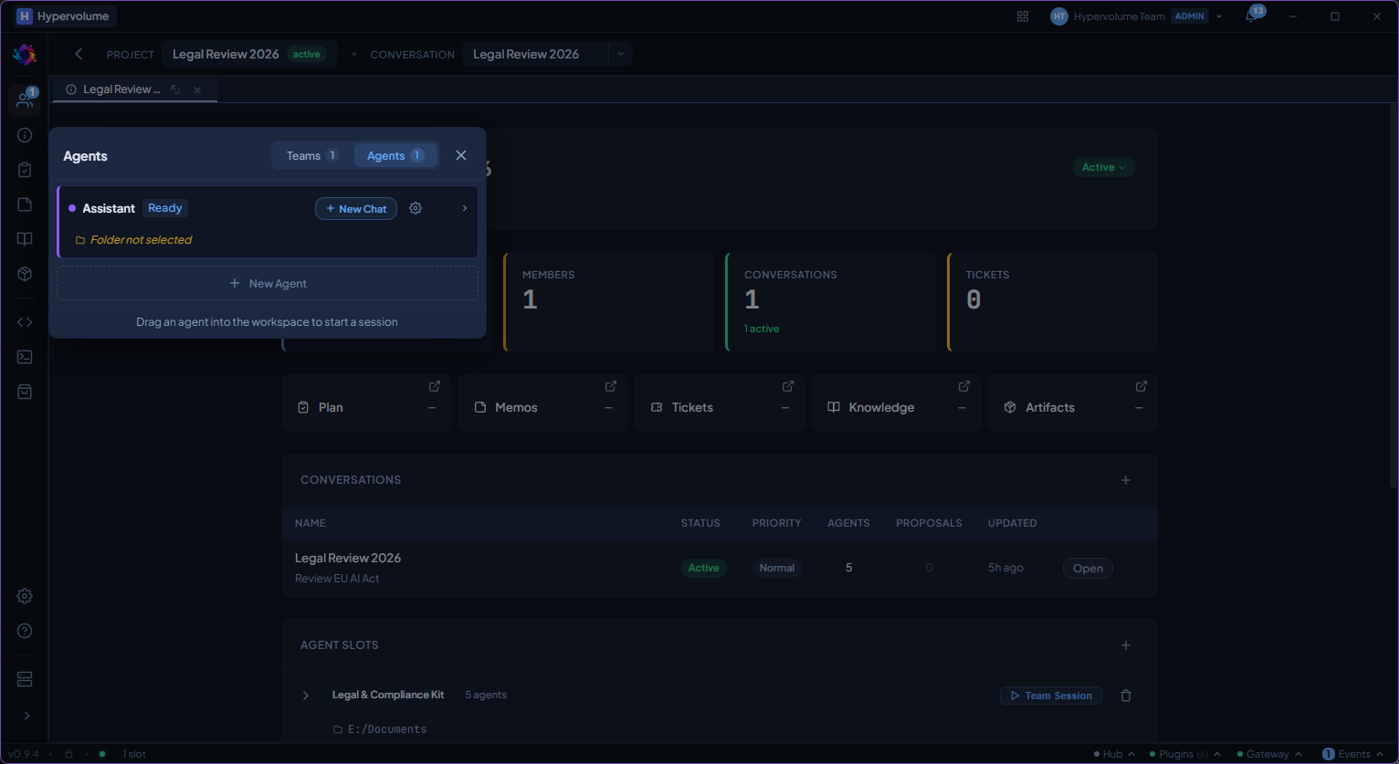Expand the left sidebar with chevron
Image resolution: width=1399 pixels, height=764 pixels.
click(26, 716)
